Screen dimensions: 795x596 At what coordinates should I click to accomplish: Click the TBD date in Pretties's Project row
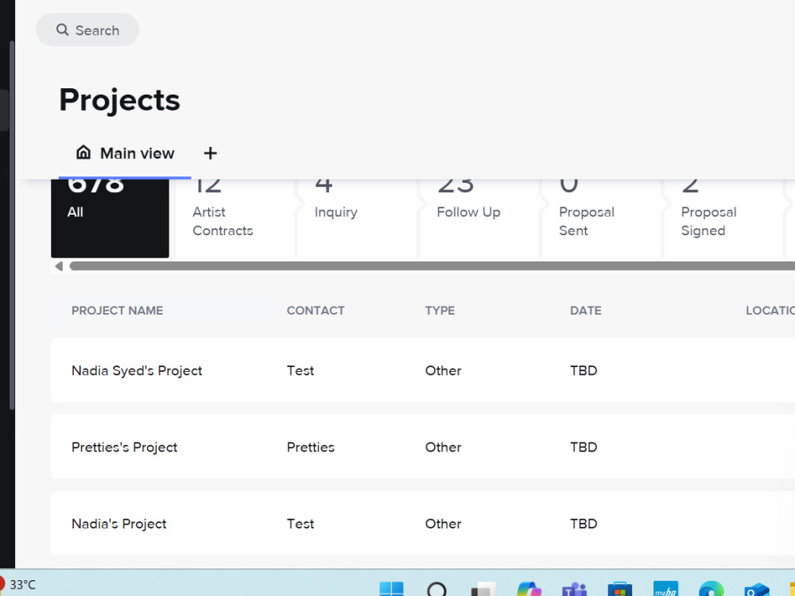pyautogui.click(x=584, y=447)
